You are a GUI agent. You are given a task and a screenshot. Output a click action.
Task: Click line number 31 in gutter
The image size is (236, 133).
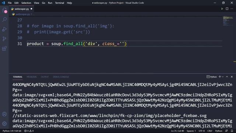pos(20,44)
